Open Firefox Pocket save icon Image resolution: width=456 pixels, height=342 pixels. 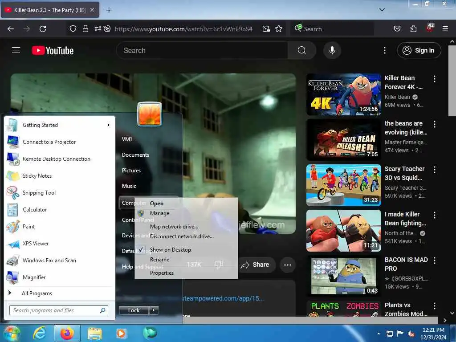(397, 28)
